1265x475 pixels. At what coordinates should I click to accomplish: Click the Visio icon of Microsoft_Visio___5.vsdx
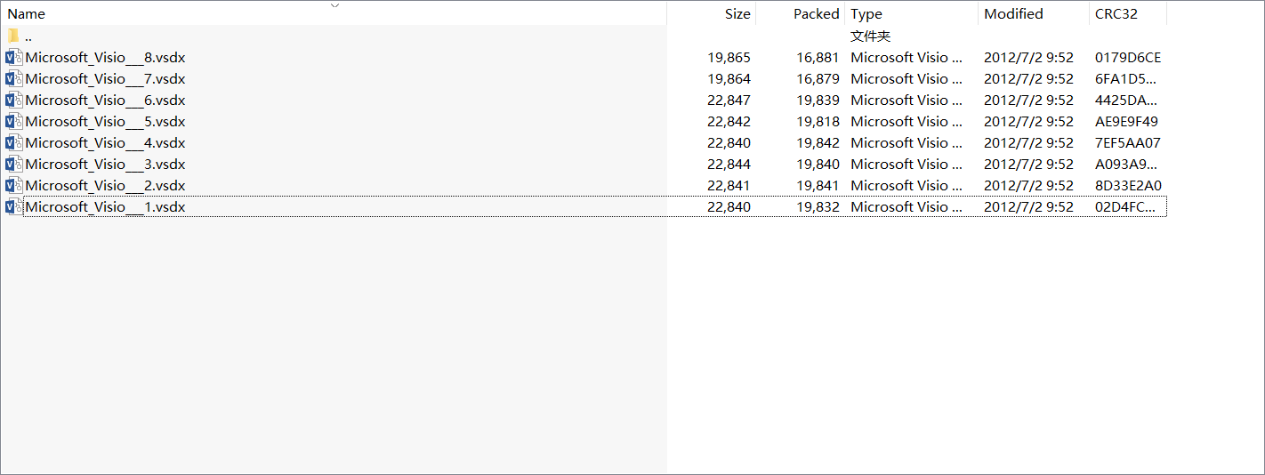(13, 121)
